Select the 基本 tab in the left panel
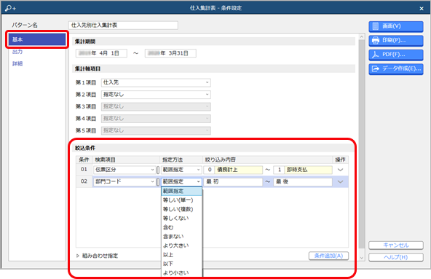 coord(37,39)
